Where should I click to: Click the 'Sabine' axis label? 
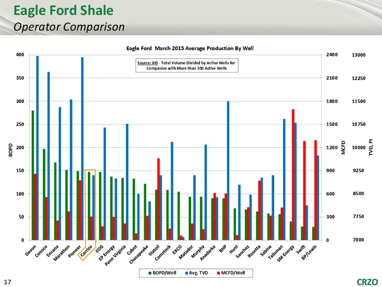coord(266,251)
